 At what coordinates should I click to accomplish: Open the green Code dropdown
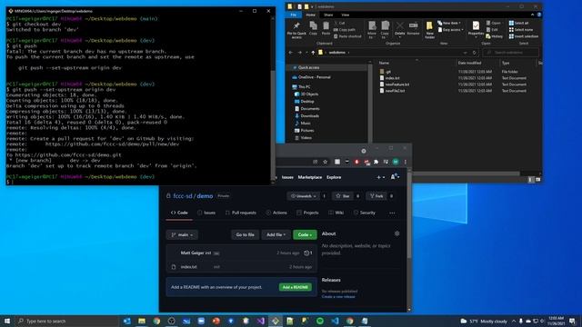pos(305,234)
